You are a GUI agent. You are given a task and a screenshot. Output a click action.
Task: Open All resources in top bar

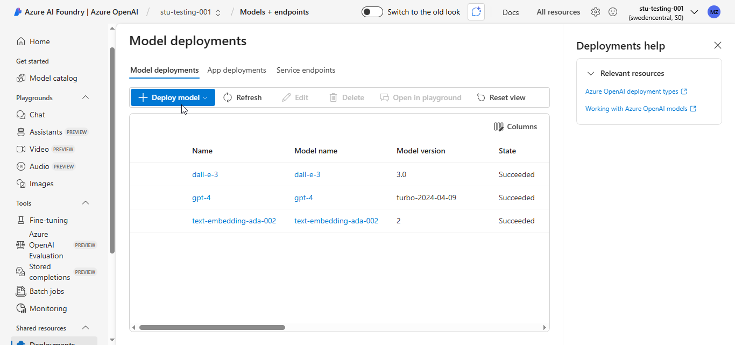tap(559, 12)
